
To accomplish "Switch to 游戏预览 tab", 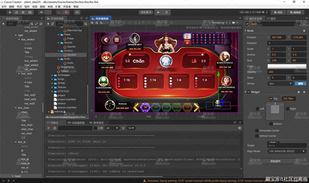I will coord(97,123).
